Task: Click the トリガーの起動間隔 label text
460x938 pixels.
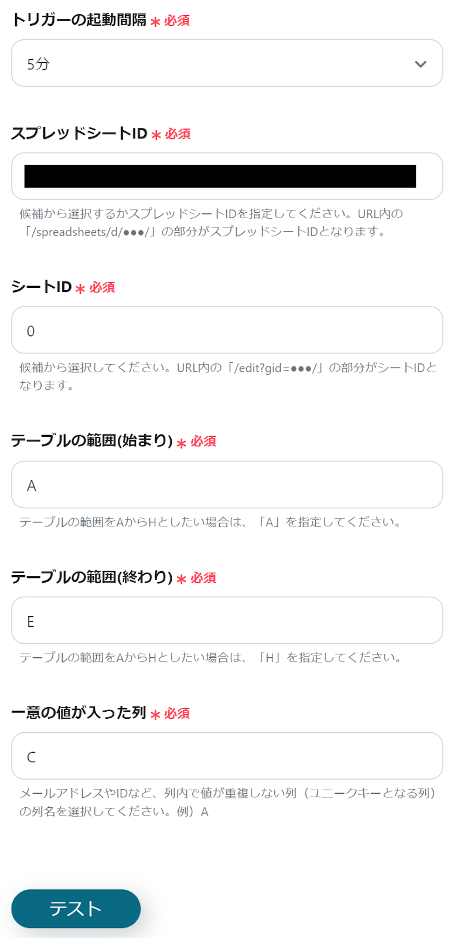Action: [79, 19]
